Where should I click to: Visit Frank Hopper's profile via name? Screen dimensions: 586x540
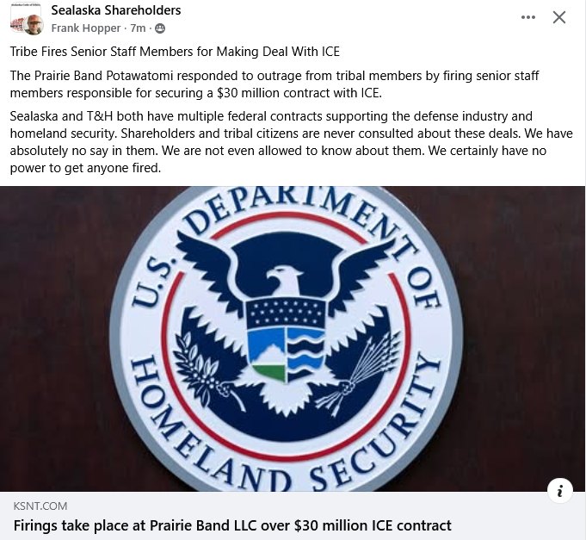tap(85, 28)
